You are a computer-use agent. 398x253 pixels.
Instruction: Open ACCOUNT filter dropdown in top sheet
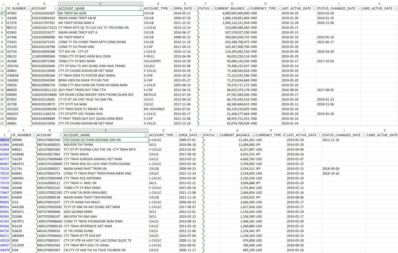(55, 8)
